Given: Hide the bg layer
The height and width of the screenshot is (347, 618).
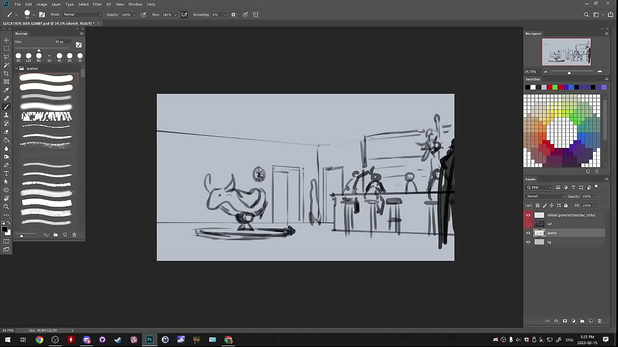Looking at the screenshot, I should tap(528, 242).
